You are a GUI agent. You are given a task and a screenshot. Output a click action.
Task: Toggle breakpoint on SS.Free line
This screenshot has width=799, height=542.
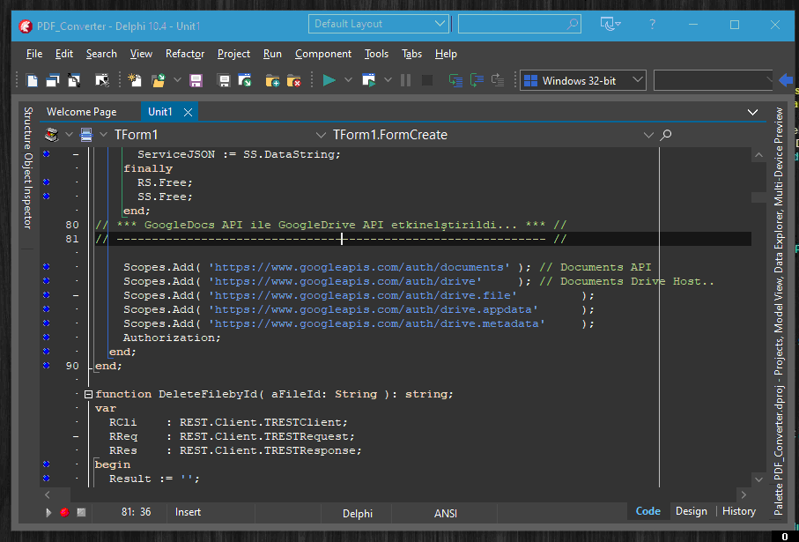tap(47, 196)
